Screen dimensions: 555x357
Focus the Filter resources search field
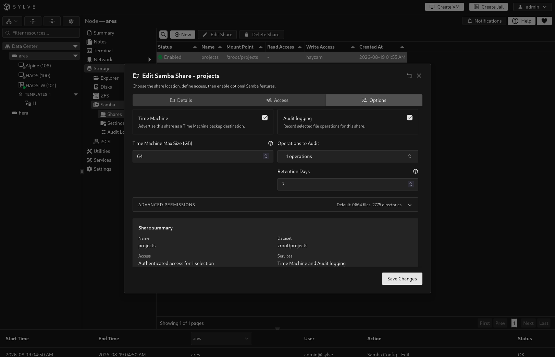point(41,33)
